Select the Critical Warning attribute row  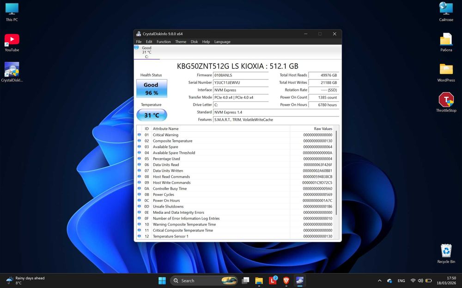pyautogui.click(x=236, y=135)
